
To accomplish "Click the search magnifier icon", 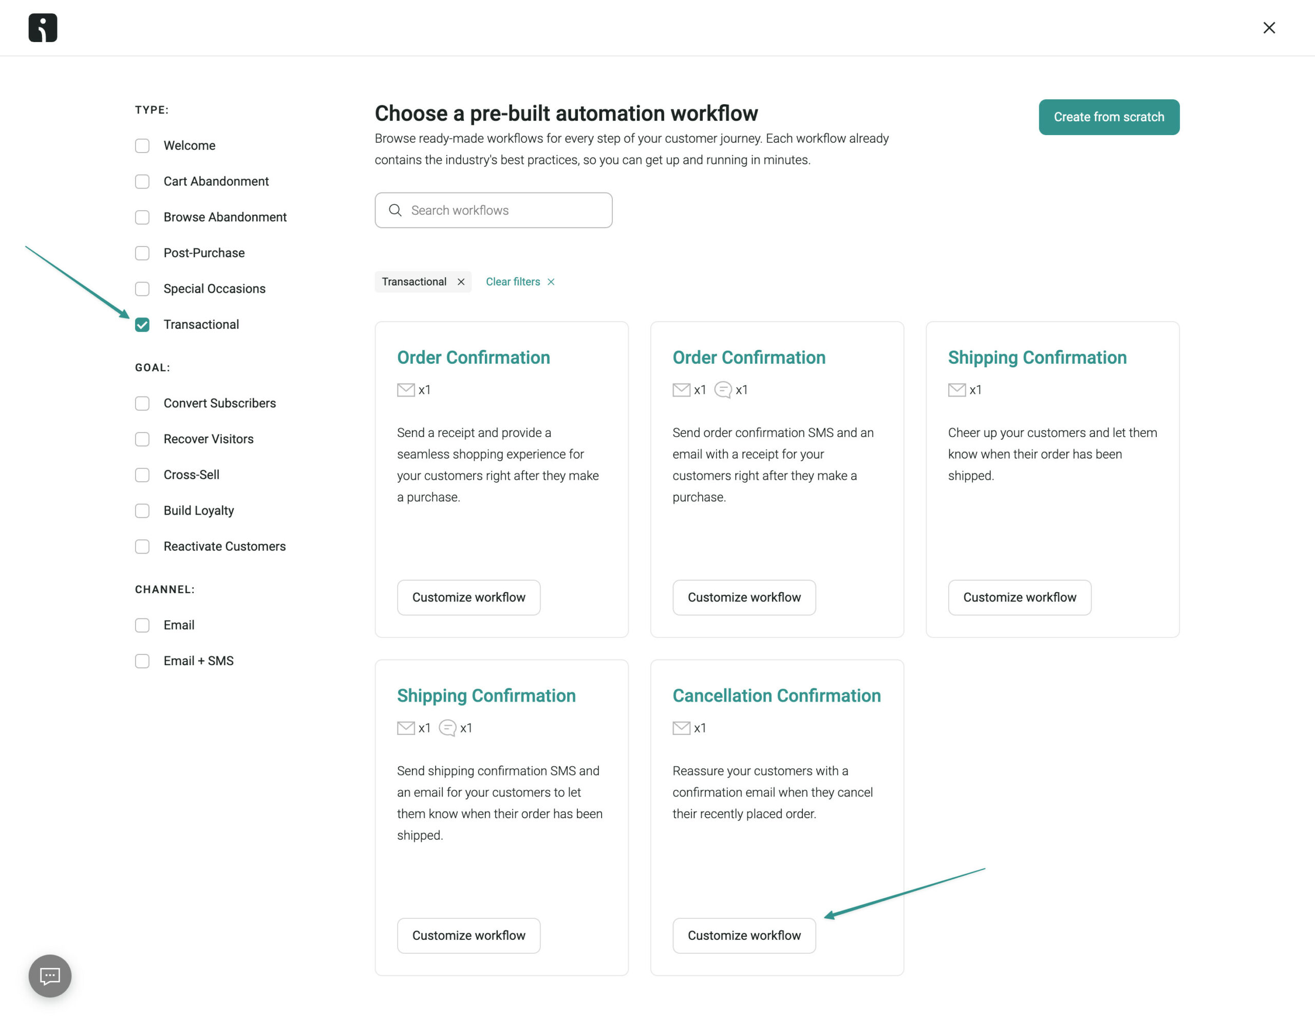I will coord(395,210).
